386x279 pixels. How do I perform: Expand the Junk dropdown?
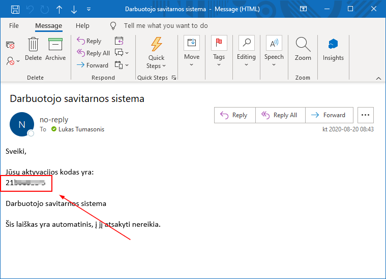(x=13, y=61)
